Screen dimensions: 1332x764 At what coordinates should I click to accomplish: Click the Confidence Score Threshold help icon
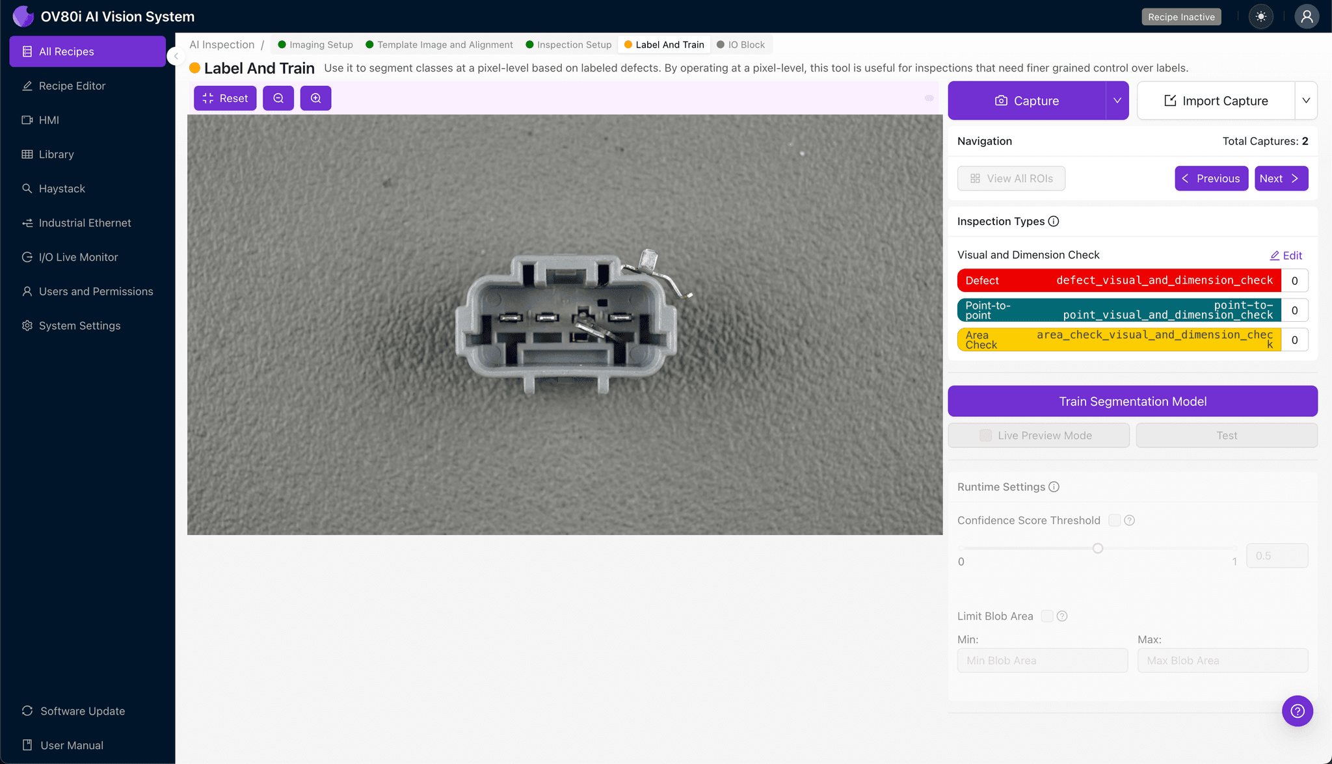click(1130, 520)
